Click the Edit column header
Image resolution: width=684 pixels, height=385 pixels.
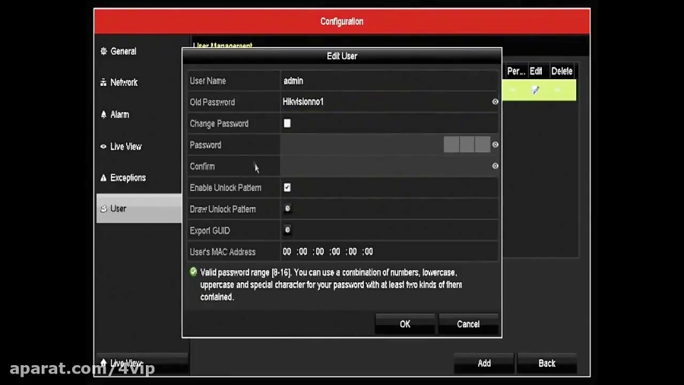536,72
